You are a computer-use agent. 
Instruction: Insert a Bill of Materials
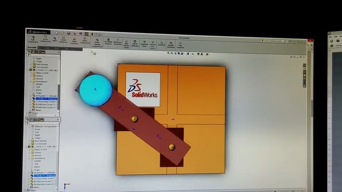[135, 43]
